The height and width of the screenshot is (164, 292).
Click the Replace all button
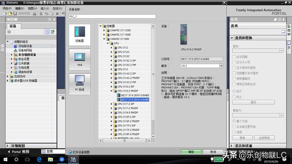265,138
